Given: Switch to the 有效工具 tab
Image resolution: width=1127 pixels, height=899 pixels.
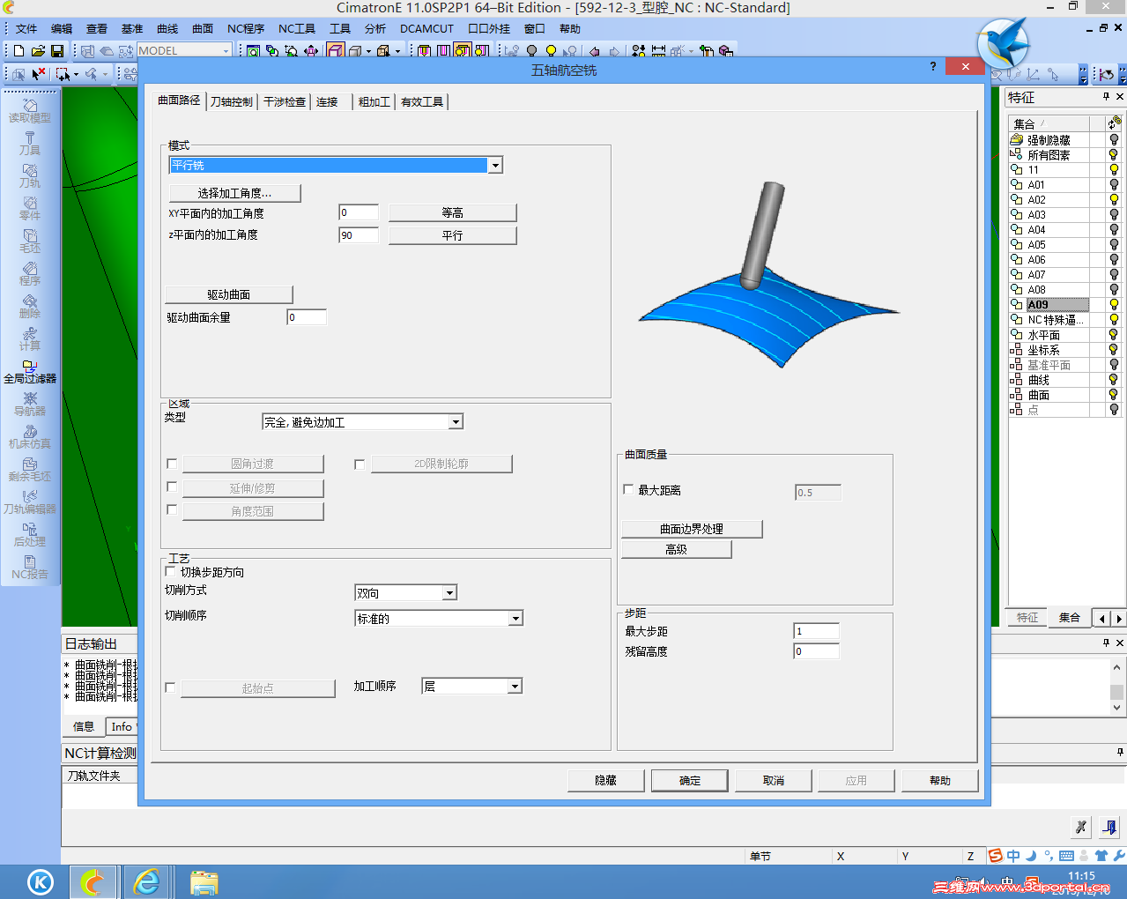Looking at the screenshot, I should pyautogui.click(x=422, y=102).
